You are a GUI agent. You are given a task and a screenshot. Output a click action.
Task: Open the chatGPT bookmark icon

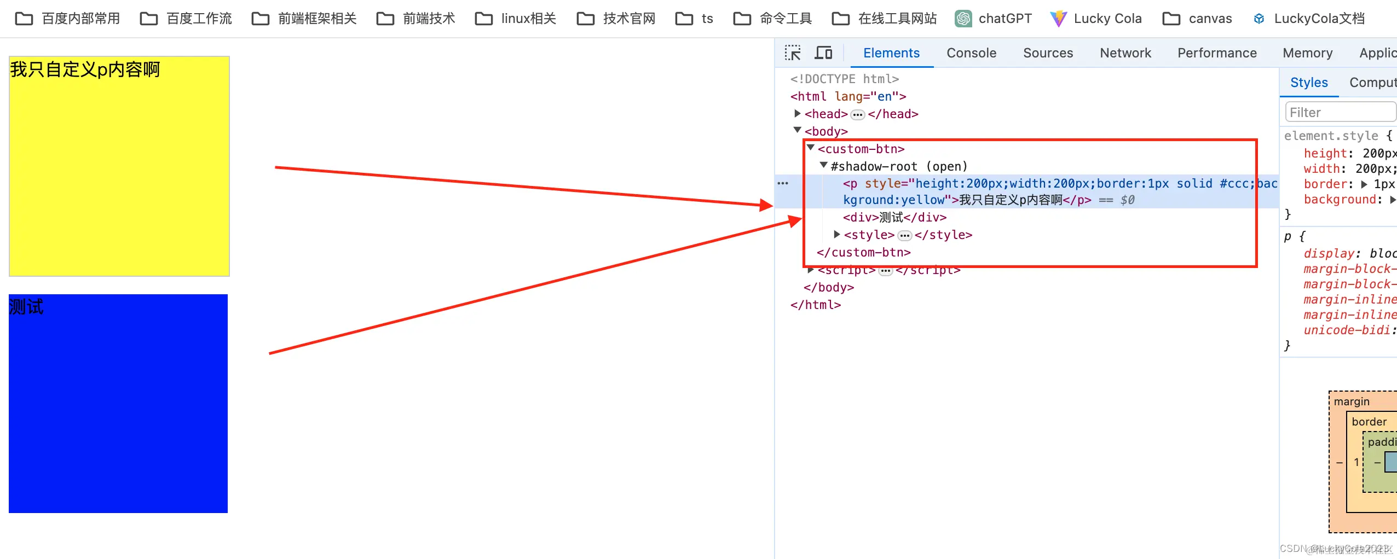[x=963, y=19]
